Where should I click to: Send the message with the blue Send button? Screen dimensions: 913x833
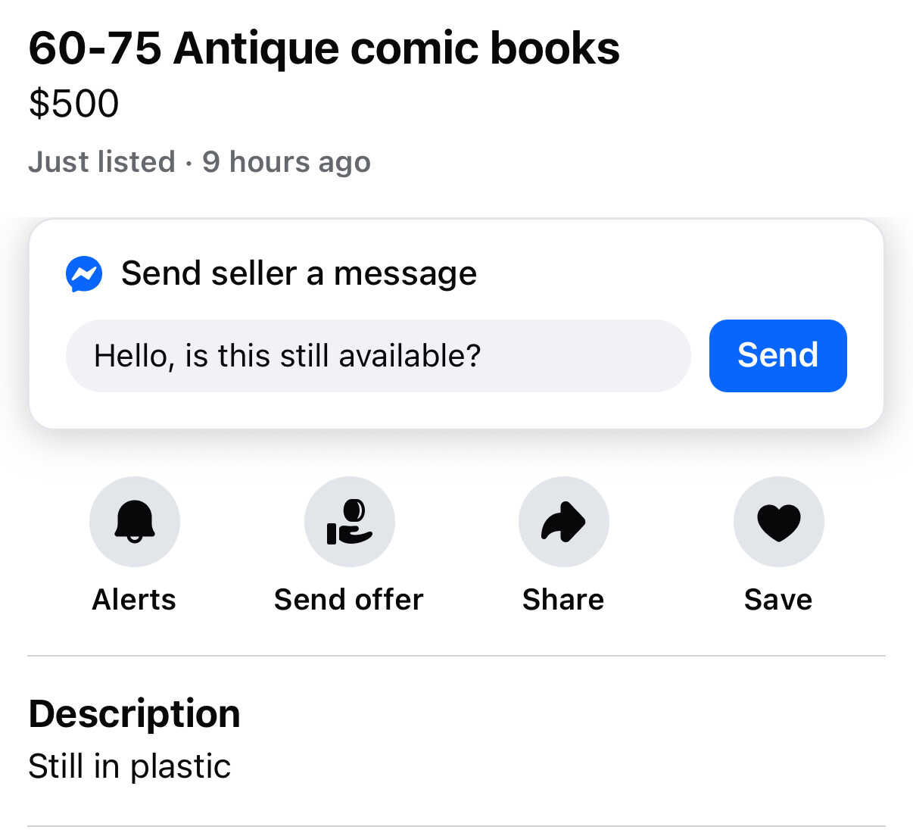(x=778, y=355)
